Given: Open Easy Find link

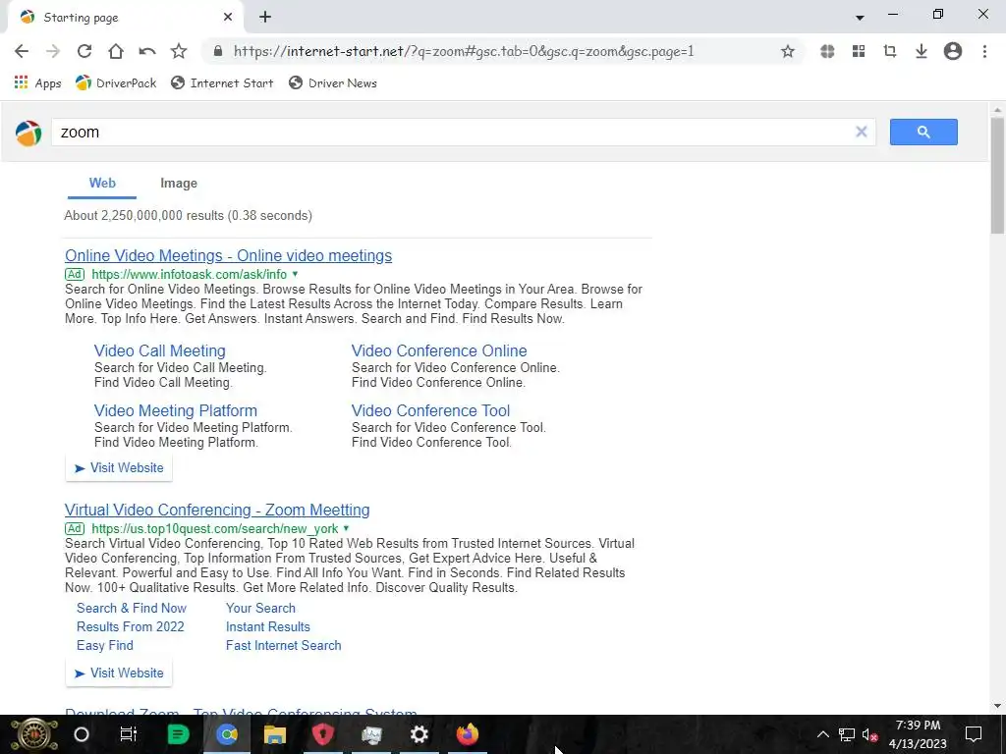Looking at the screenshot, I should [x=104, y=645].
